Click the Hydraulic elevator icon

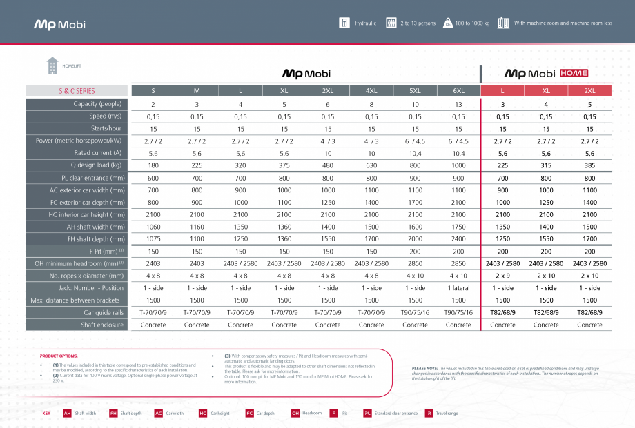(x=344, y=23)
